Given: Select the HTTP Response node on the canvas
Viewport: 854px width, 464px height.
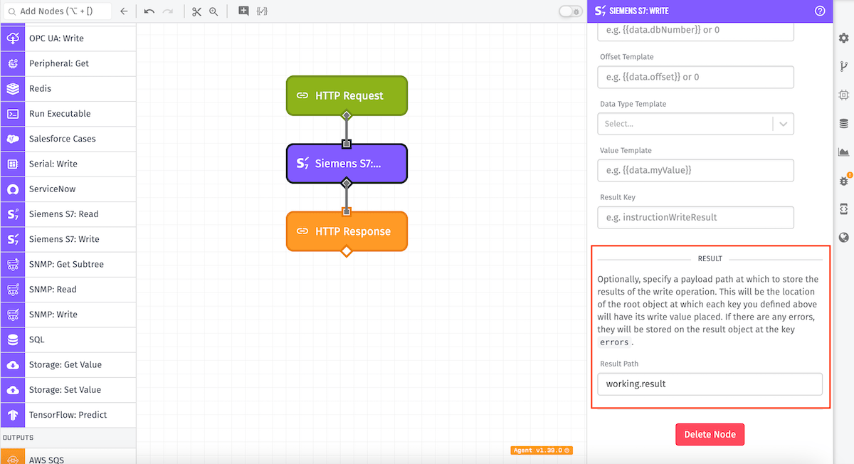Looking at the screenshot, I should (x=347, y=231).
